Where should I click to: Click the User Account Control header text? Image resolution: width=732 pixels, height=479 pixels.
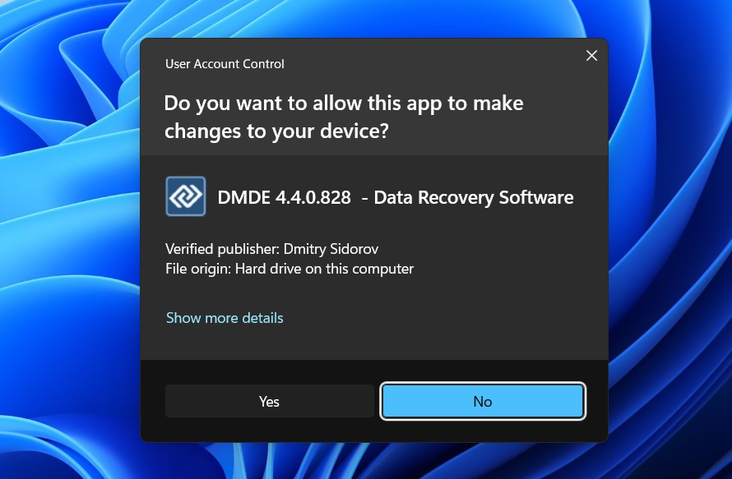pos(225,63)
